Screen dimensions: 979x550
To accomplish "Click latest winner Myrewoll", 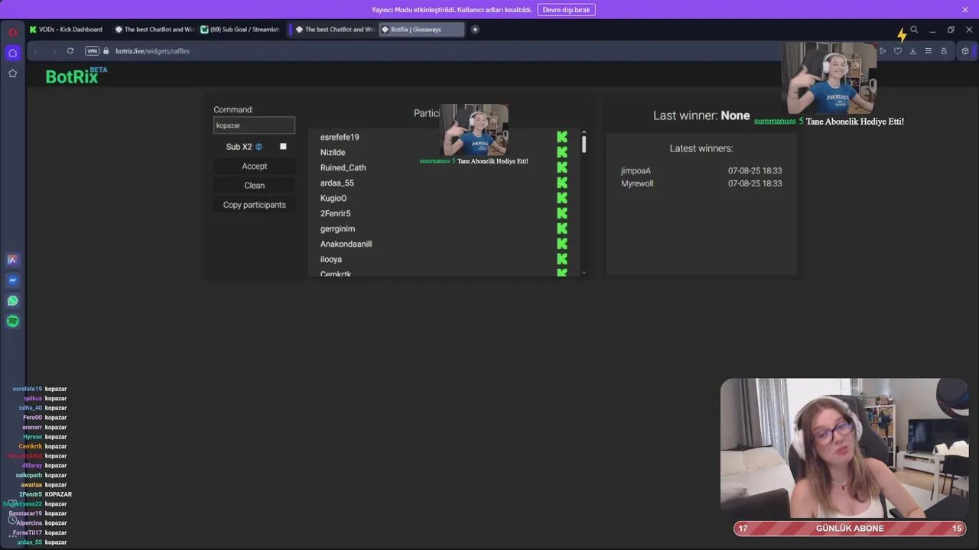I will pos(637,184).
